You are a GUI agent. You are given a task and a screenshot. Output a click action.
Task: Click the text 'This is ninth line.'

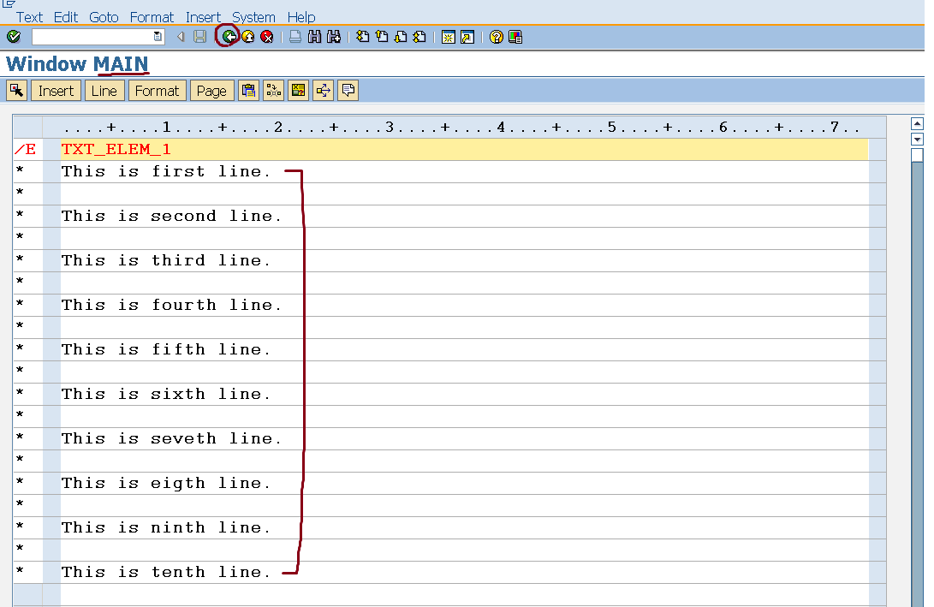coord(166,527)
